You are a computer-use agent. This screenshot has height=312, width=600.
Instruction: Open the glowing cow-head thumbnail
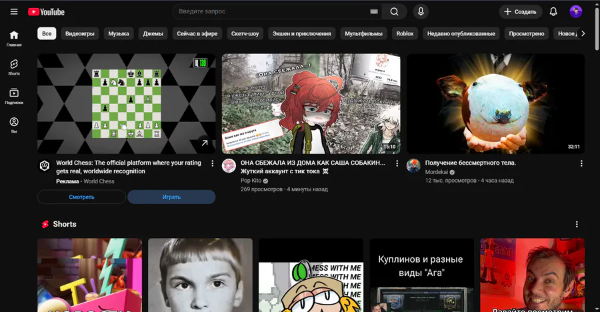pos(495,104)
